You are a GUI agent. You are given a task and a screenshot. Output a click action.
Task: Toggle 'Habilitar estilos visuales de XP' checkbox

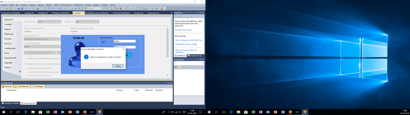(26, 68)
